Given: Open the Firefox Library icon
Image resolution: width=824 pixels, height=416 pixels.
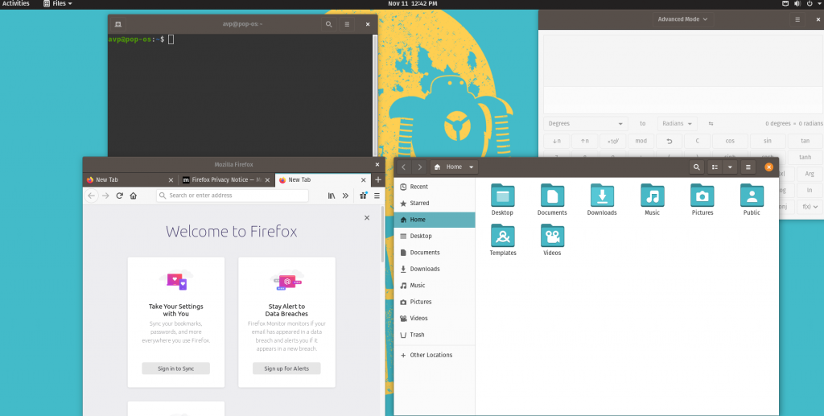Looking at the screenshot, I should [332, 196].
